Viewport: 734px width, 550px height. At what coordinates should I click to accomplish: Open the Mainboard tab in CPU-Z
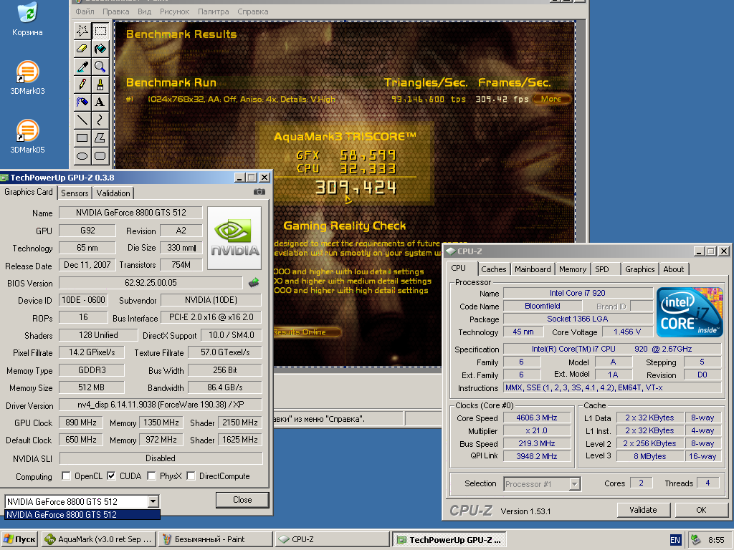click(x=533, y=269)
